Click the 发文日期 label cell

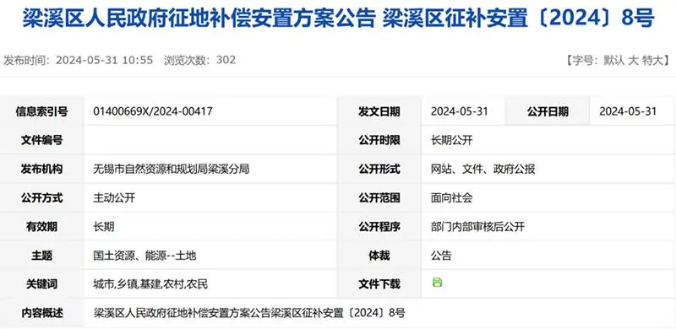(379, 111)
